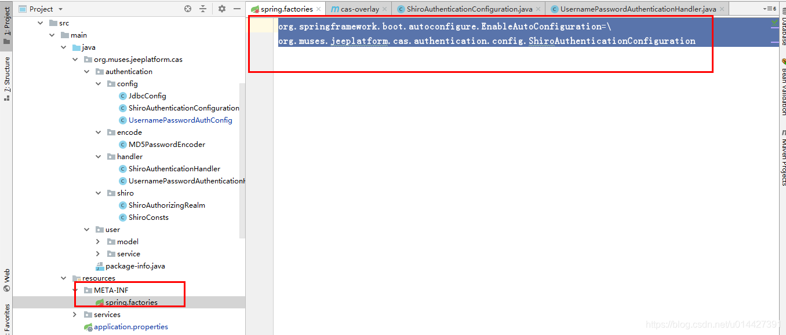Open the Project view dropdown
This screenshot has width=786, height=335.
61,9
